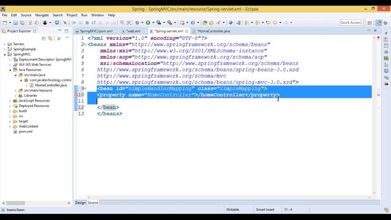This screenshot has width=391, height=220.
Task: Open Back navigation history dropdown arrow
Action: (x=280, y=23)
